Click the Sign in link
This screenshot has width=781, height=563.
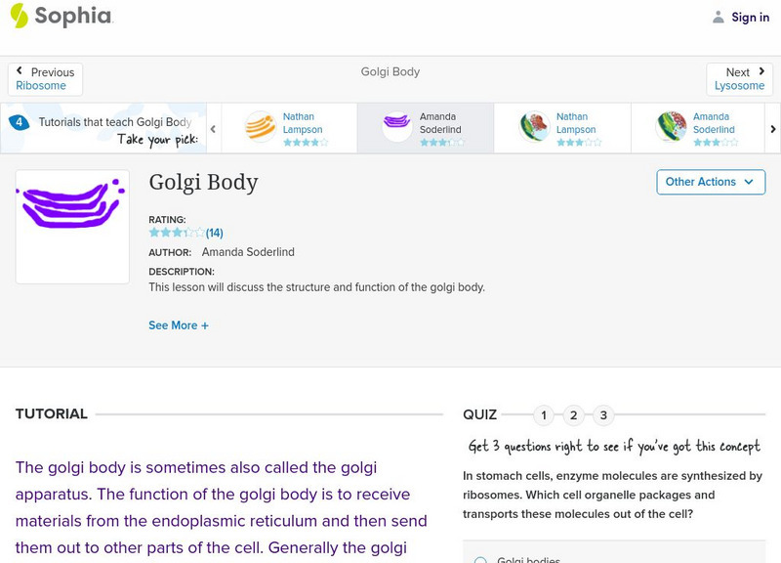tap(749, 17)
